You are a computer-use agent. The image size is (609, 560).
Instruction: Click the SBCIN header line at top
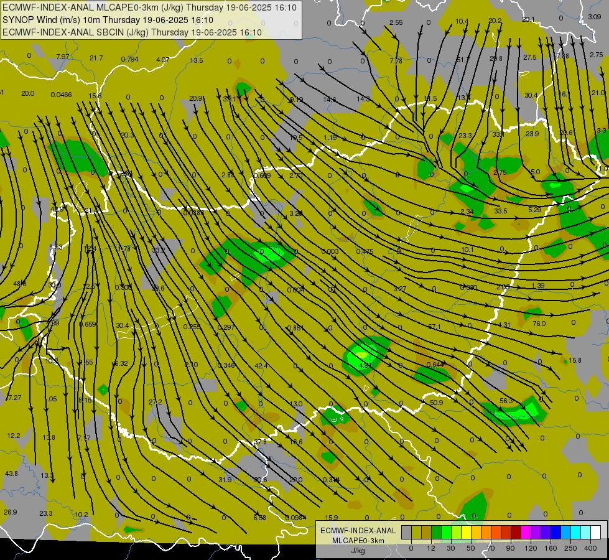132,32
